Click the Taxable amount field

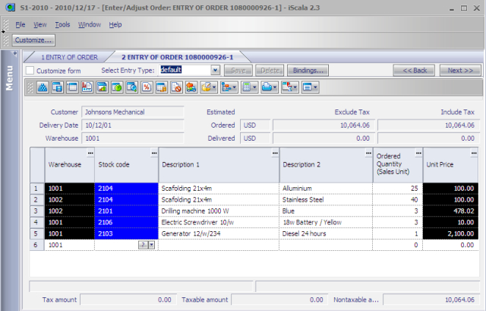pyautogui.click(x=279, y=300)
